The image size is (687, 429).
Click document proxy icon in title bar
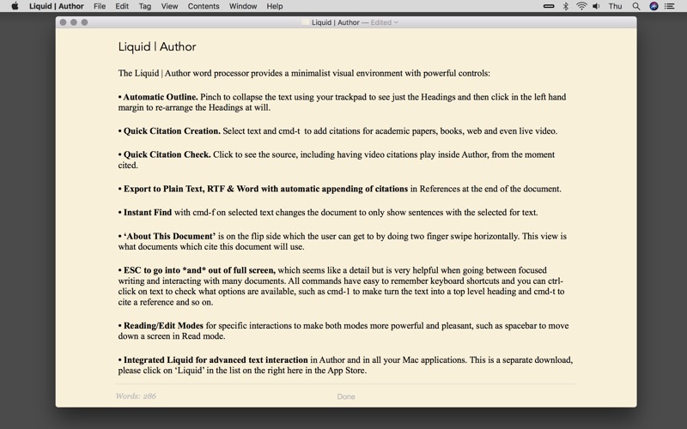(307, 22)
